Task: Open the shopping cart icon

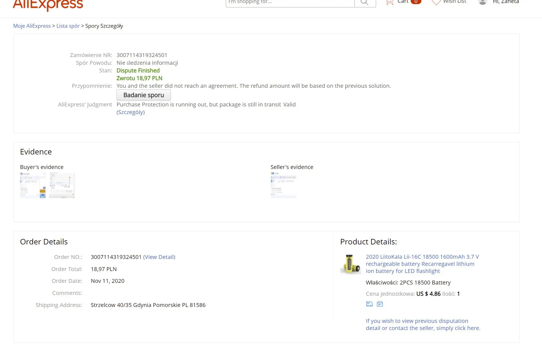Action: (x=390, y=2)
